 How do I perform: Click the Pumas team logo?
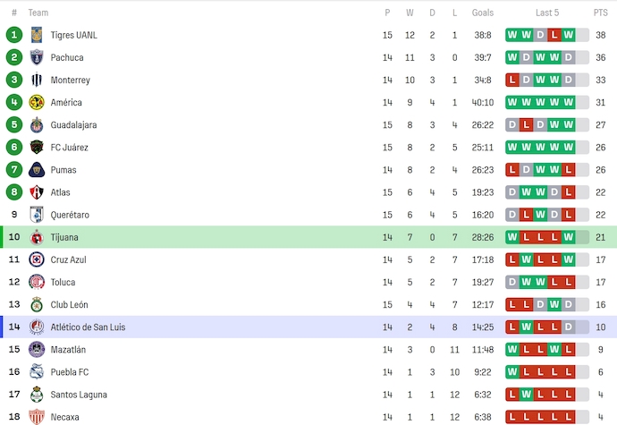click(x=37, y=170)
